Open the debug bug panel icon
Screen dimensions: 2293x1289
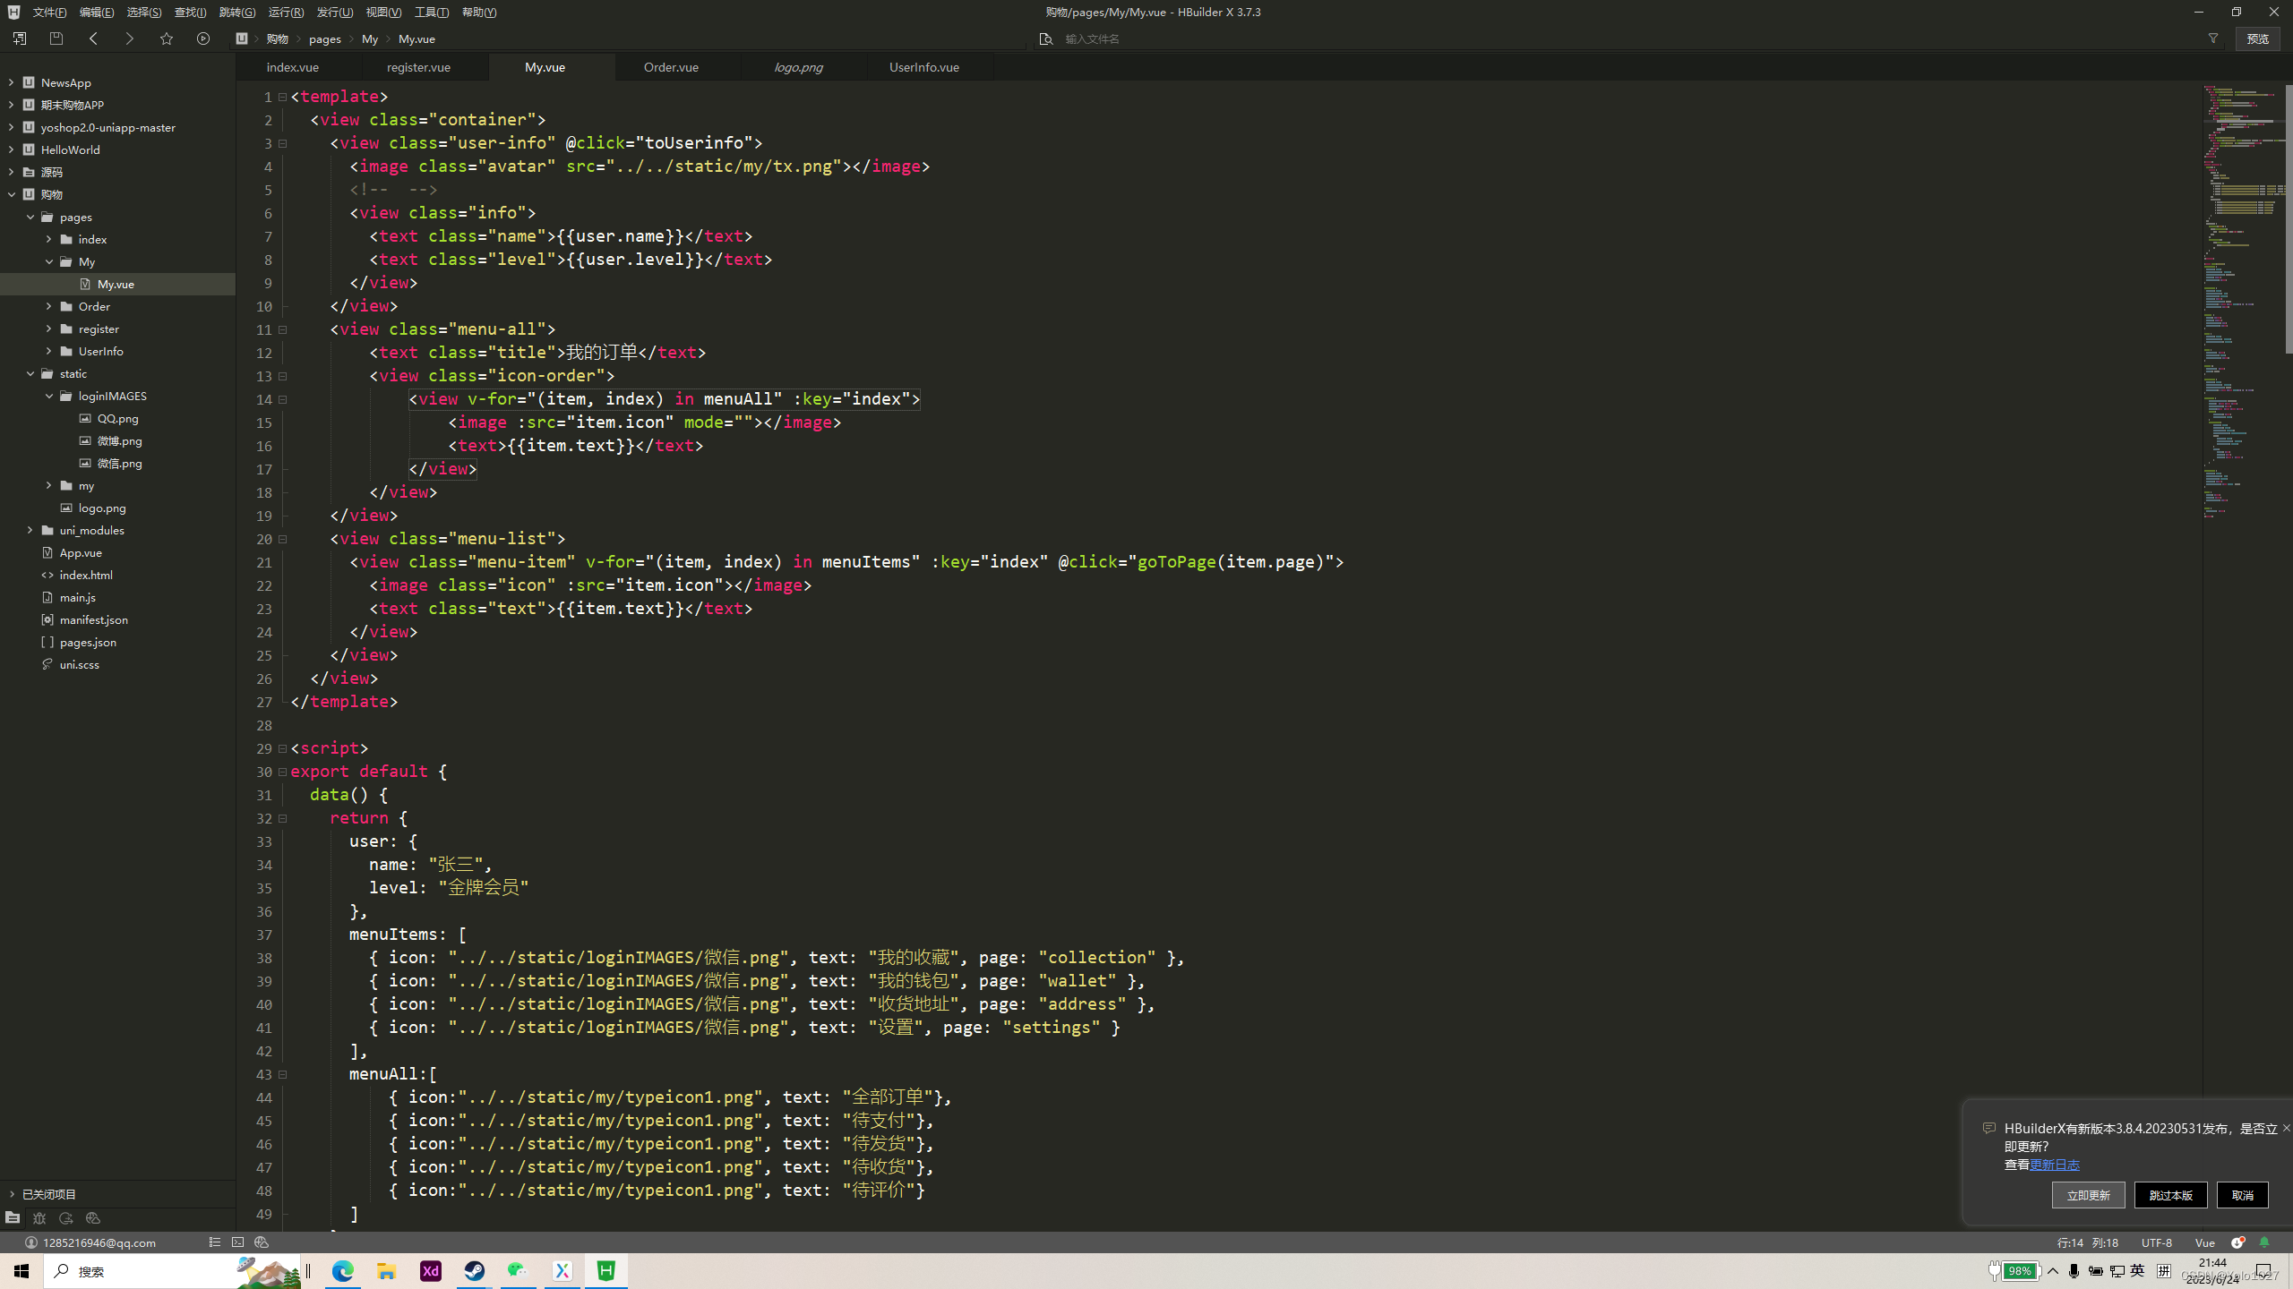[39, 1218]
